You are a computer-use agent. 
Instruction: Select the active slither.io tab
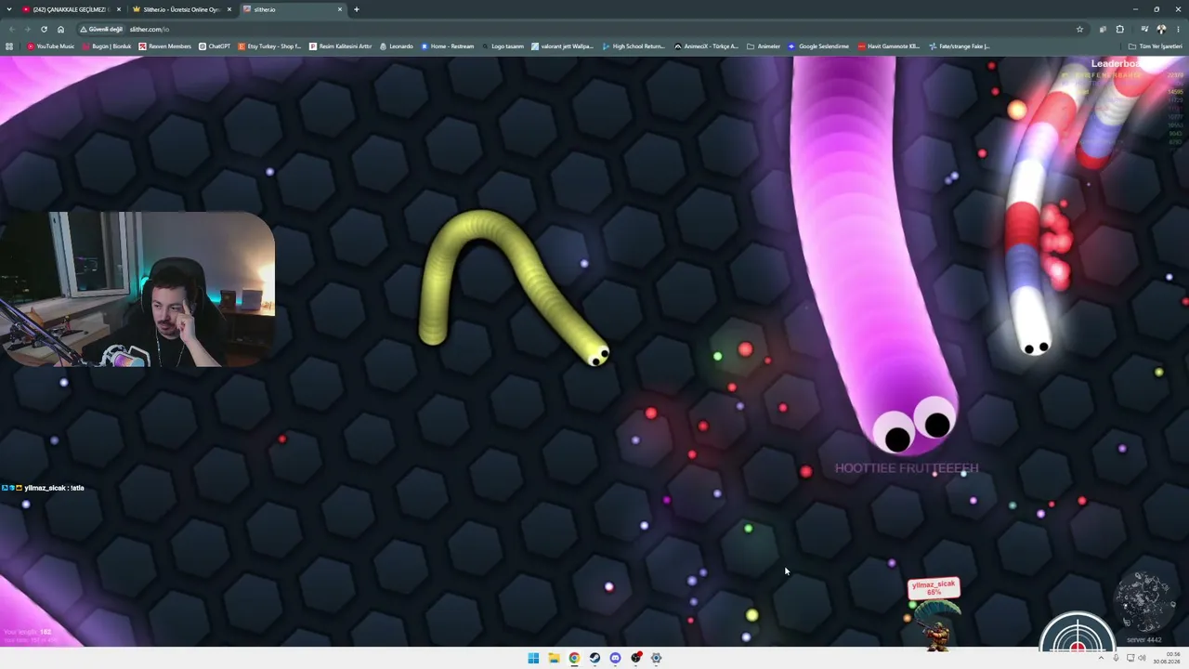[294, 9]
